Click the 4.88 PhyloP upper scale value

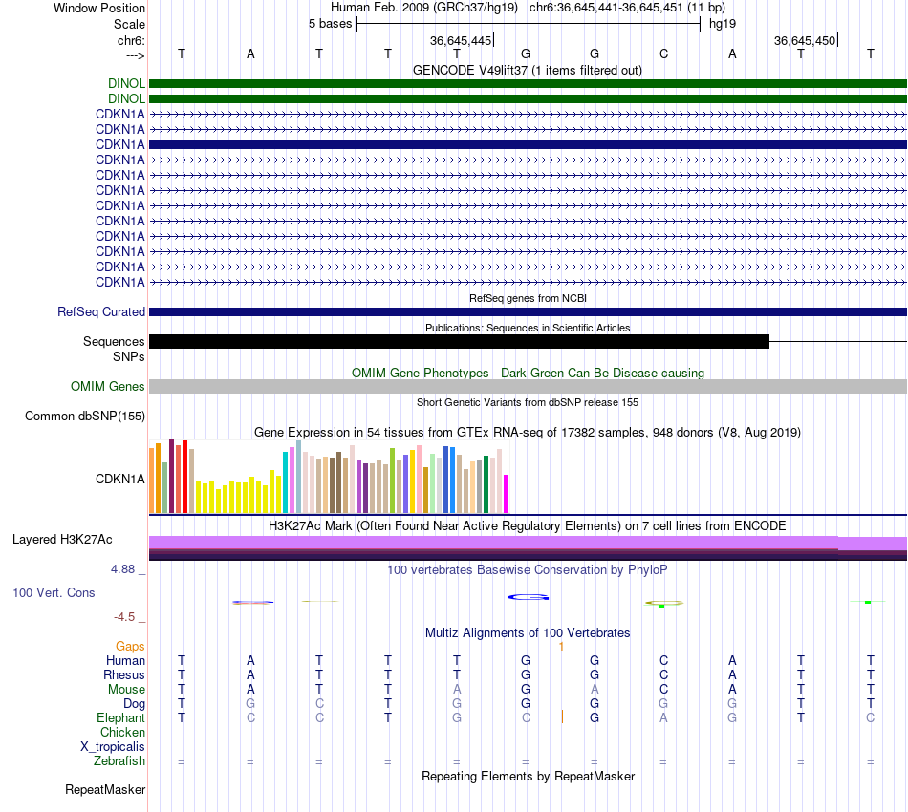(x=122, y=569)
